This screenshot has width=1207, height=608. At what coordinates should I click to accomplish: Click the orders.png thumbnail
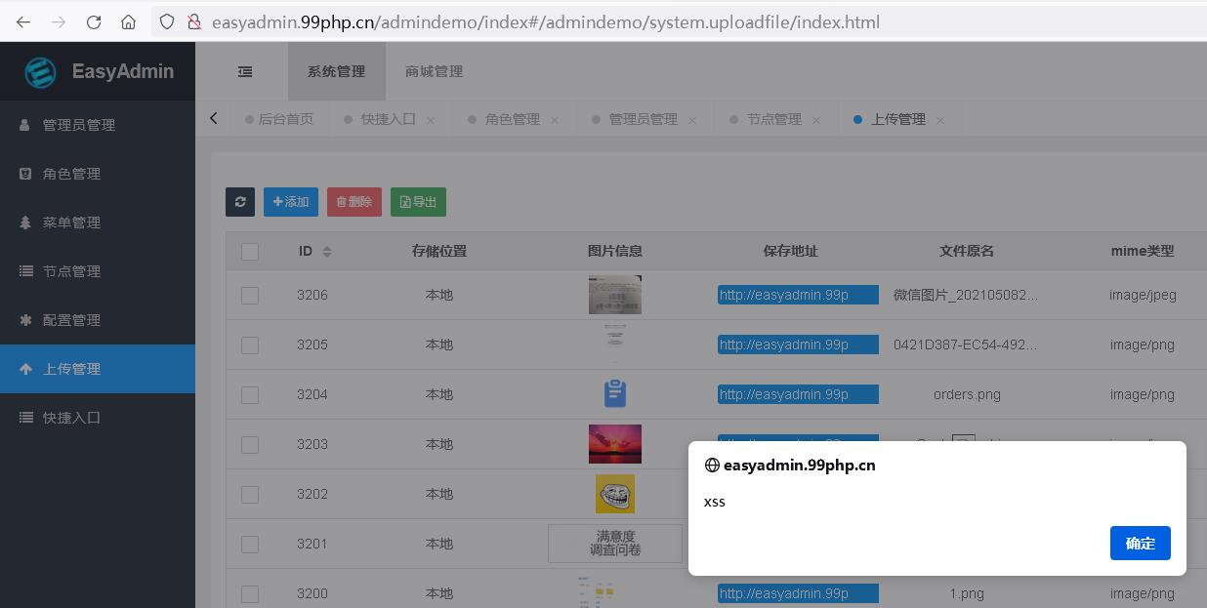(x=613, y=394)
